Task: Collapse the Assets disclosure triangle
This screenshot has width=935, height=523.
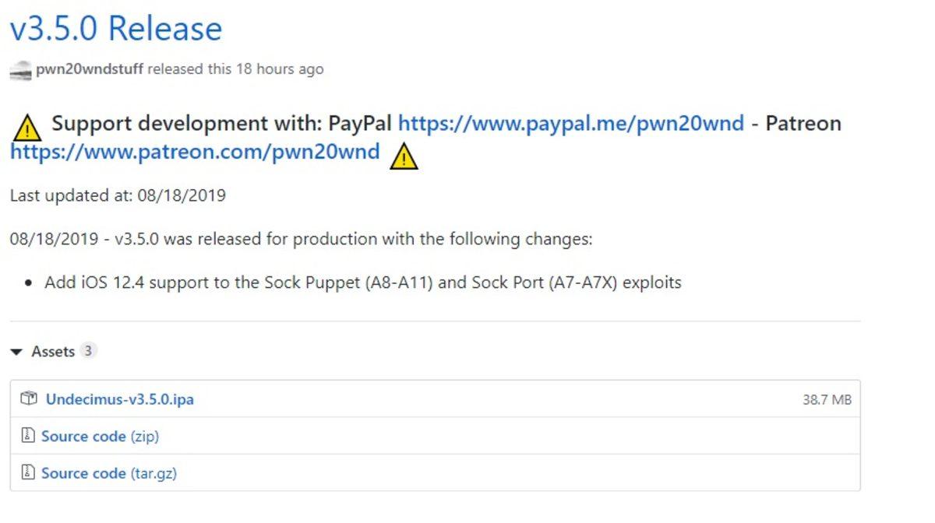Action: coord(16,353)
